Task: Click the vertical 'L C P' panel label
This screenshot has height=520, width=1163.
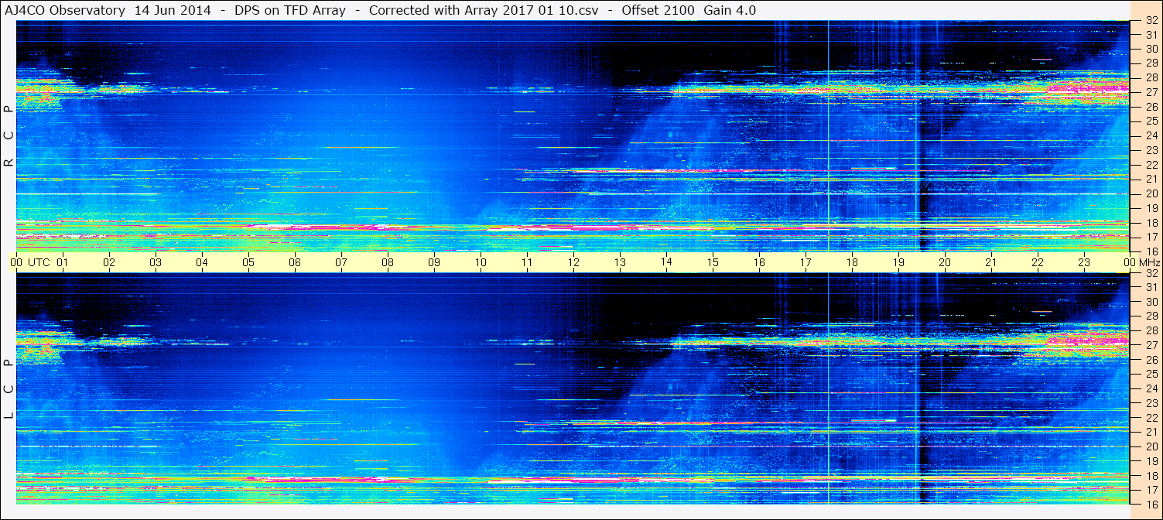Action: pyautogui.click(x=9, y=391)
